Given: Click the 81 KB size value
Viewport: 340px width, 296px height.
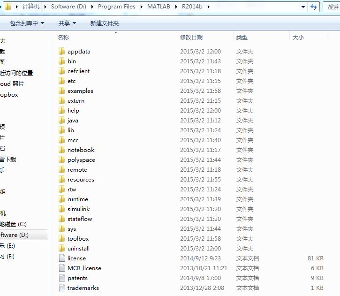Looking at the screenshot, I should coord(316,258).
